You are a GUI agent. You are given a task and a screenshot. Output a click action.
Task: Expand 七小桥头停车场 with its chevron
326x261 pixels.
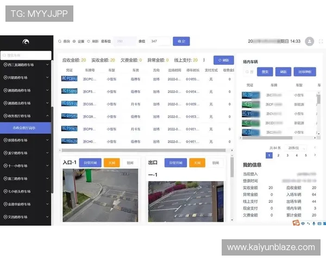[47, 191]
